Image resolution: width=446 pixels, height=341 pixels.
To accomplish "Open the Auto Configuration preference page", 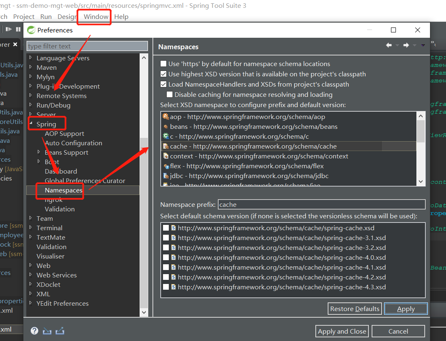I will (x=74, y=143).
